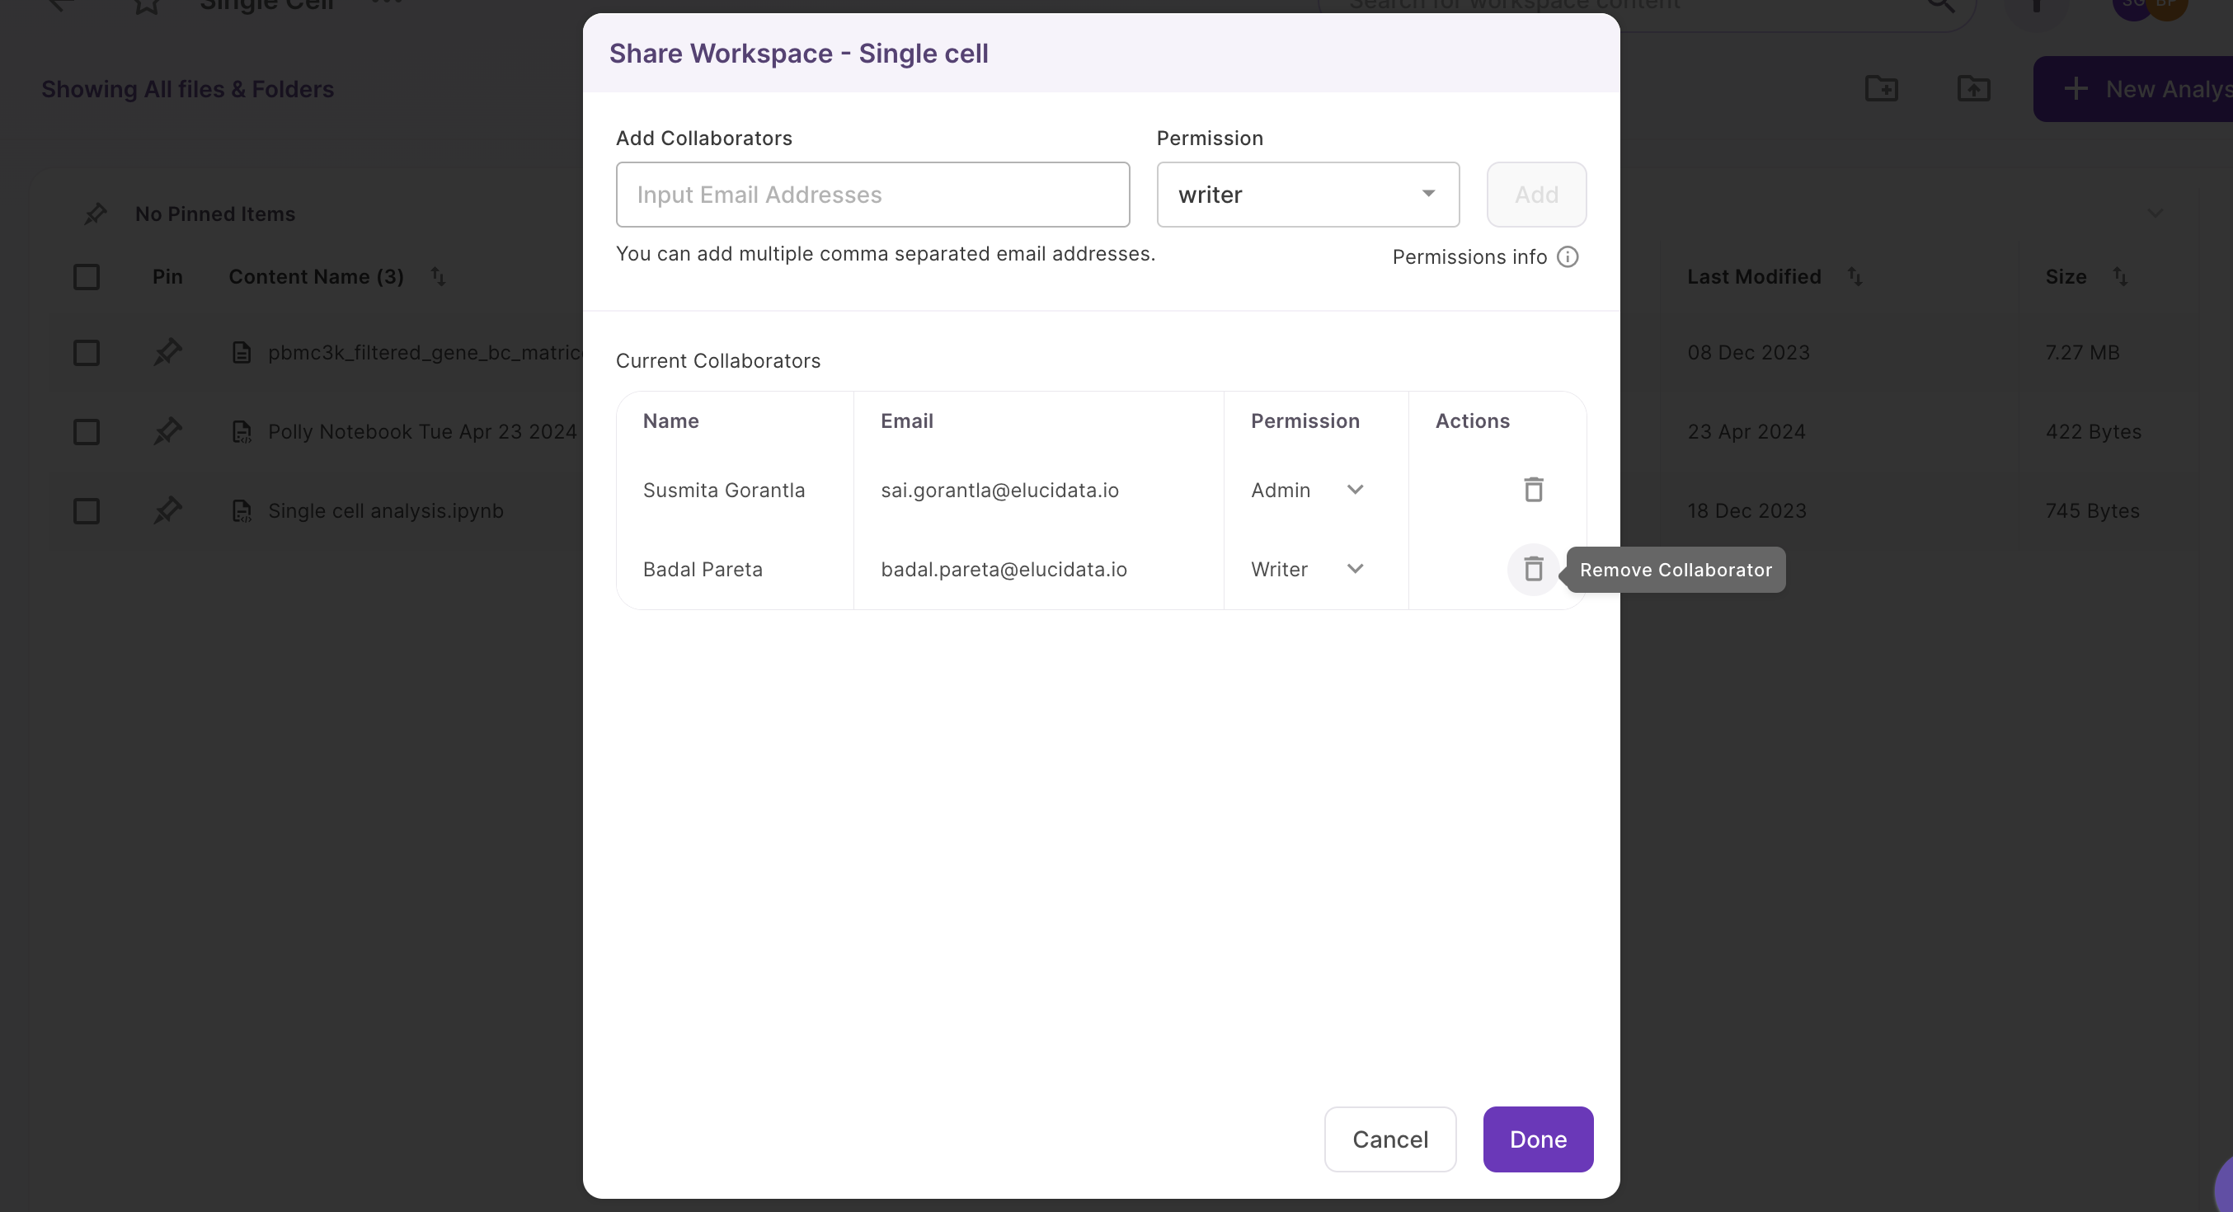The height and width of the screenshot is (1212, 2233).
Task: Click the notebook icon of Single cell analysis.ipynb
Action: (242, 510)
